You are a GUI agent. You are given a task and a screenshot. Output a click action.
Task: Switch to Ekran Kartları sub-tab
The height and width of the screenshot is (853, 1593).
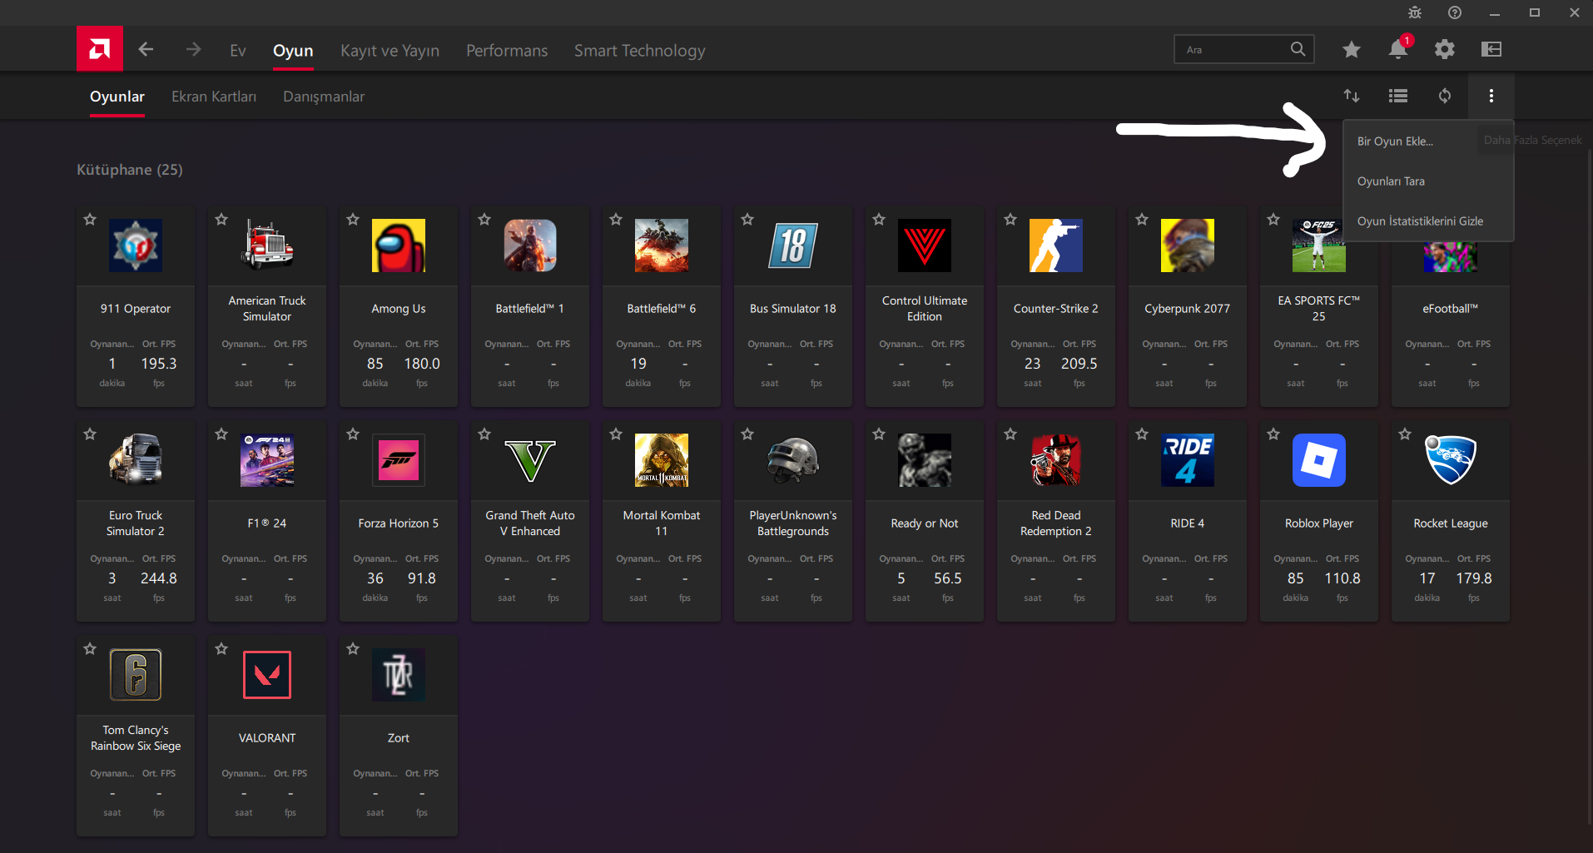(214, 97)
